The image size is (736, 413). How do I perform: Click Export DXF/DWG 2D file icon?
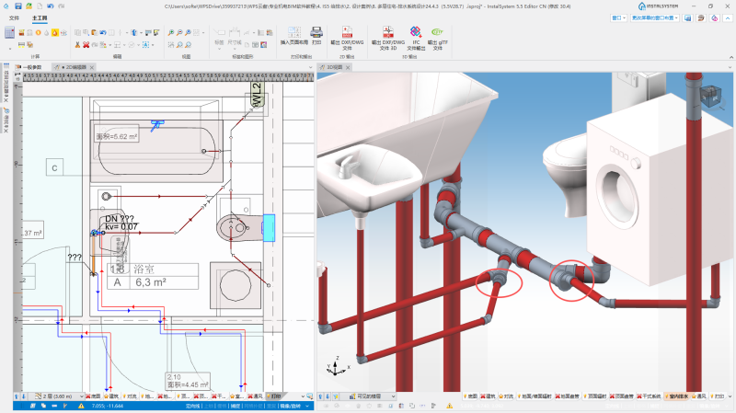point(347,38)
